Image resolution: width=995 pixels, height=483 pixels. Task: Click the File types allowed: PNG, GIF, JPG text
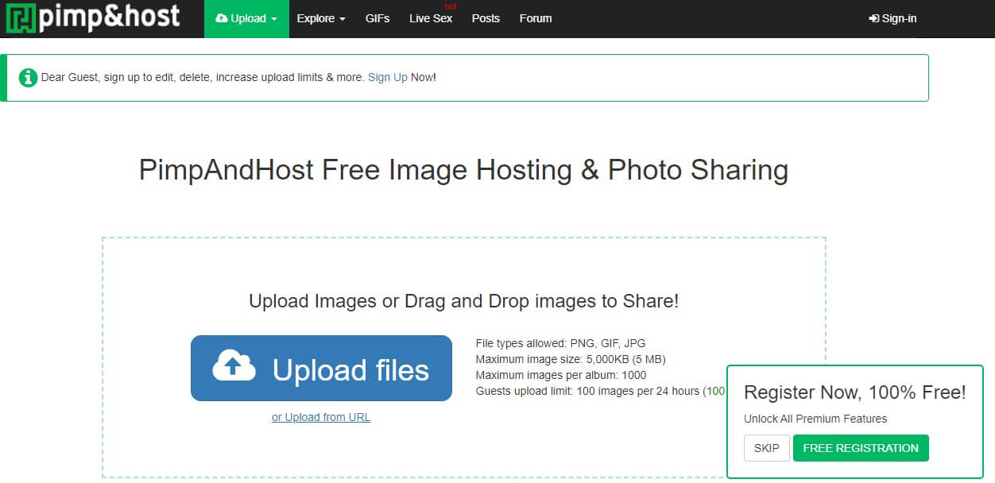pos(560,343)
